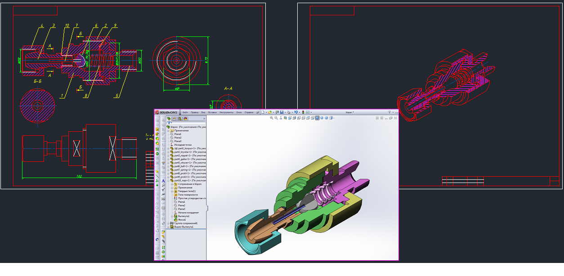Open the Справка menu
This screenshot has width=564, height=276.
249,112
